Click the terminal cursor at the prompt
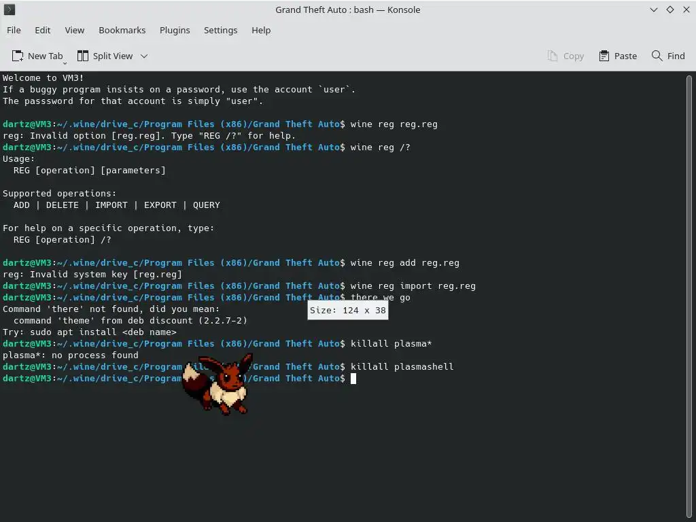The width and height of the screenshot is (696, 522). pos(353,379)
